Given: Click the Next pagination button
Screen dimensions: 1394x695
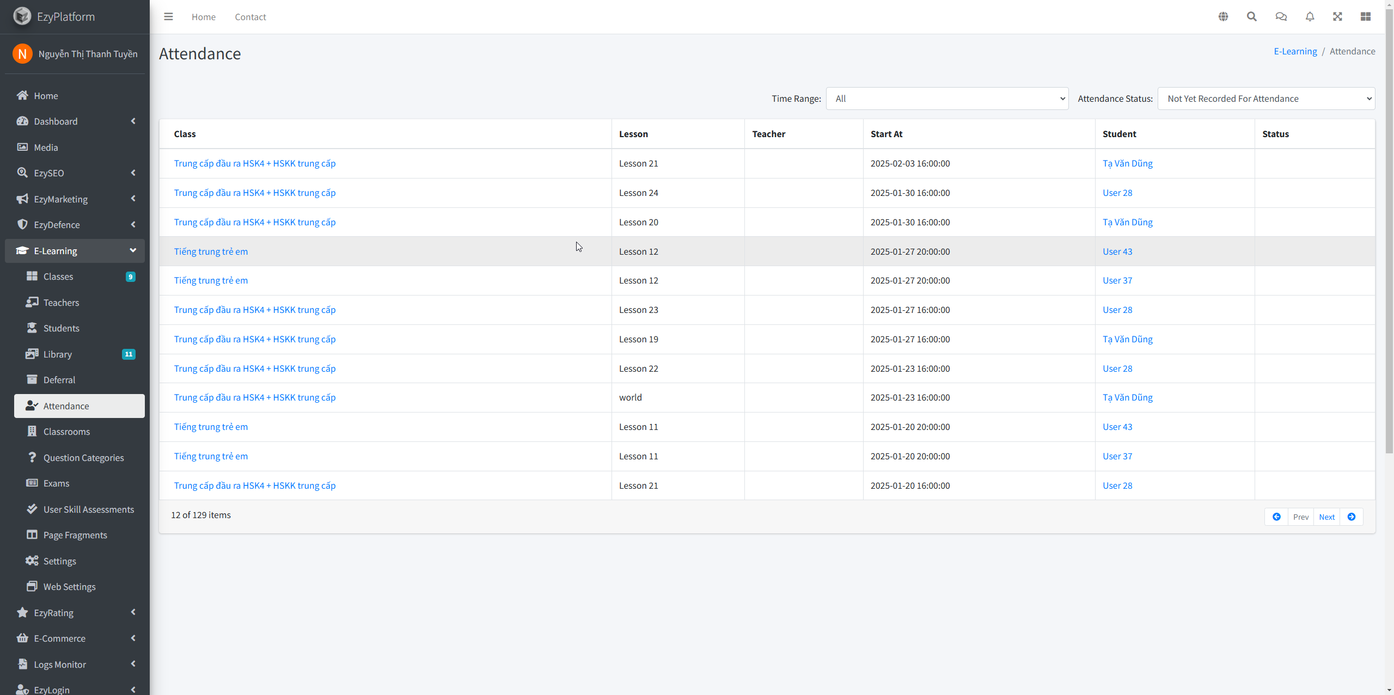Looking at the screenshot, I should (x=1326, y=517).
